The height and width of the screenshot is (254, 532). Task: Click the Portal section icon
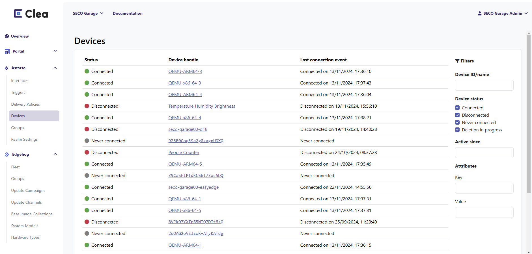(x=7, y=51)
